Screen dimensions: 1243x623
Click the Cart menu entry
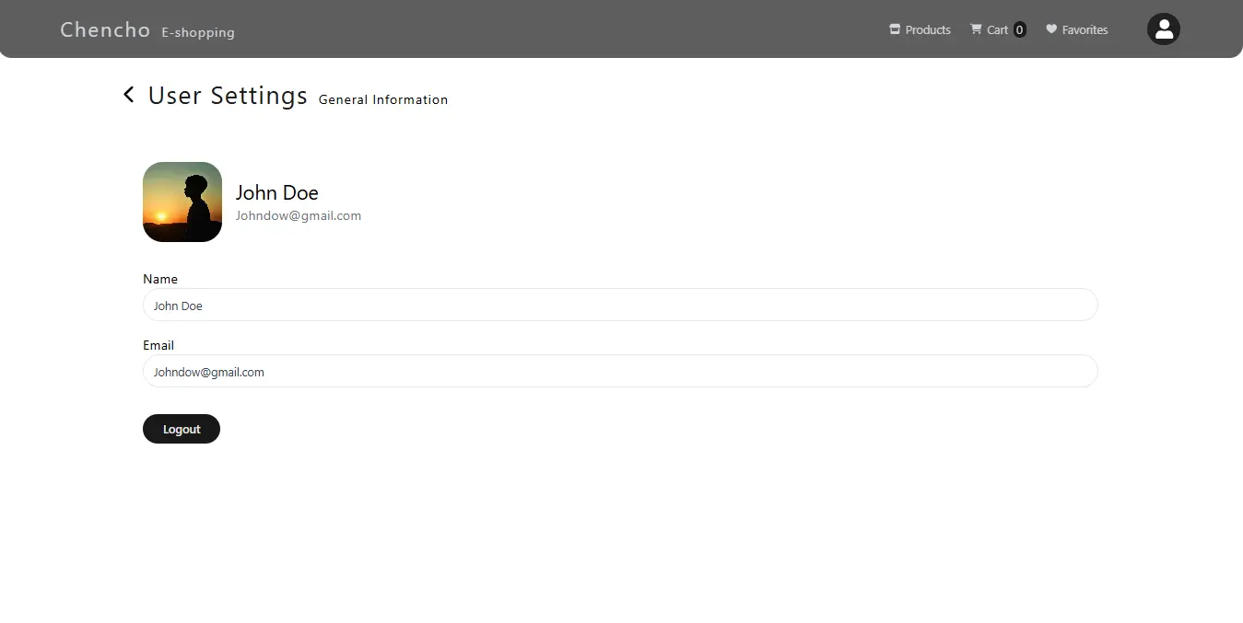(999, 29)
